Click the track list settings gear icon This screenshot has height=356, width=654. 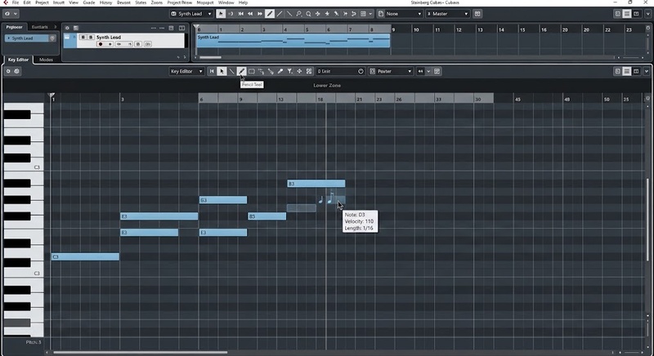click(x=67, y=28)
